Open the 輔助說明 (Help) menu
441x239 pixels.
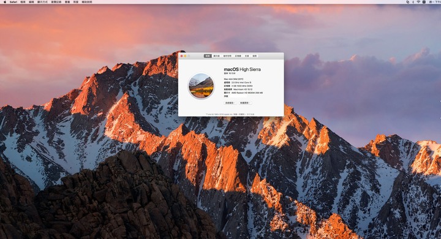[x=87, y=2]
